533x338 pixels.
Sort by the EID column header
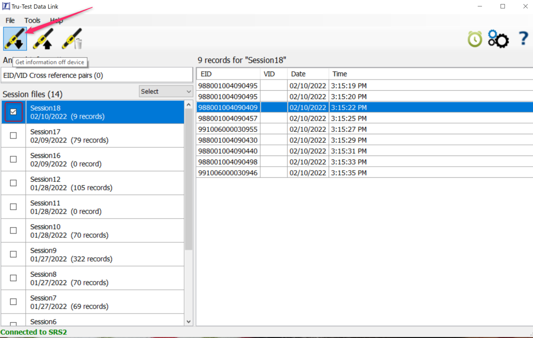(228, 74)
